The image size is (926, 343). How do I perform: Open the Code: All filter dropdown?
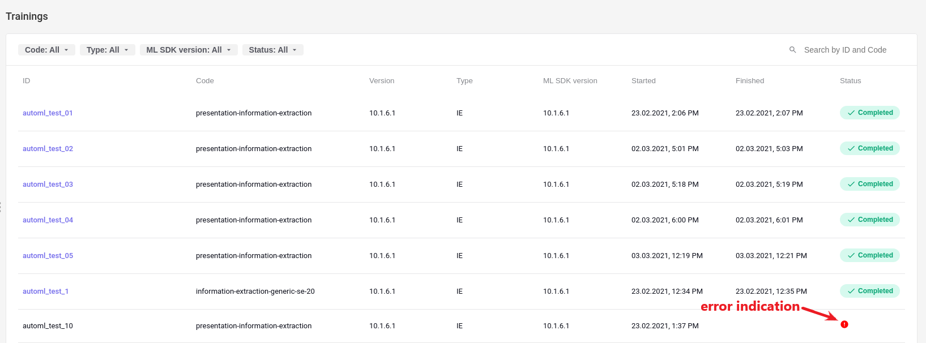pyautogui.click(x=46, y=50)
